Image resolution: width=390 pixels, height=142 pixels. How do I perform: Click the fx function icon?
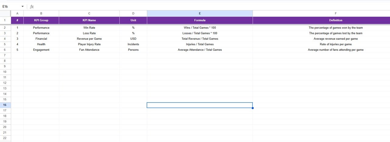[32, 6]
